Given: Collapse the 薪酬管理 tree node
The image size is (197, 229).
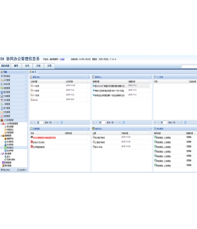Looking at the screenshot, I should pyautogui.click(x=1, y=136).
